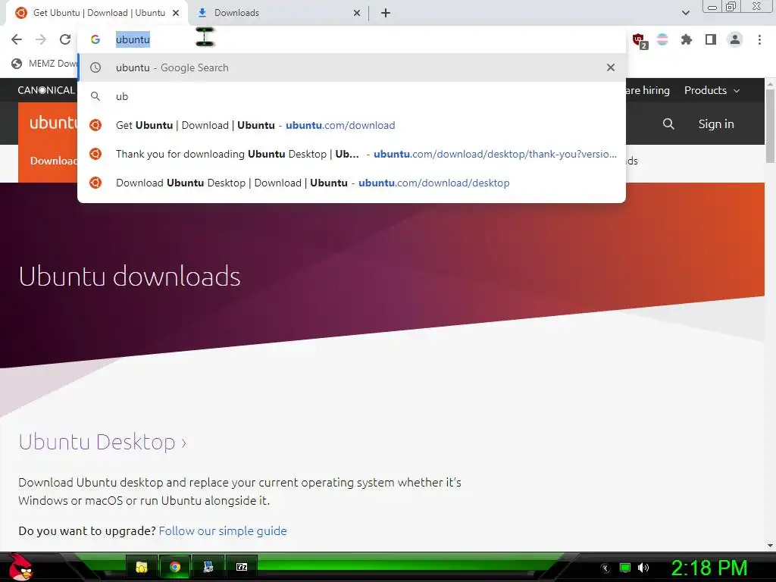The height and width of the screenshot is (582, 776).
Task: Open the Extensions puzzle-piece menu
Action: click(687, 39)
